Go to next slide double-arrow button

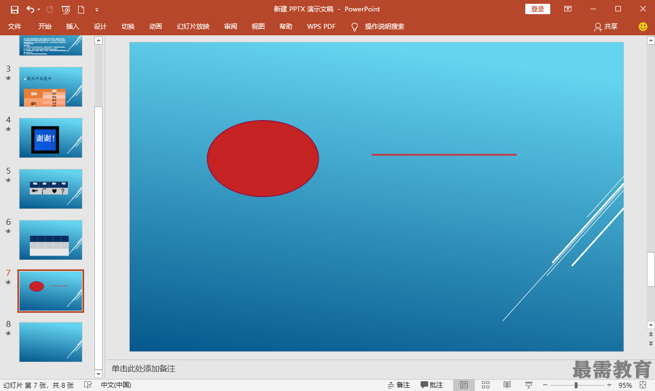point(651,344)
